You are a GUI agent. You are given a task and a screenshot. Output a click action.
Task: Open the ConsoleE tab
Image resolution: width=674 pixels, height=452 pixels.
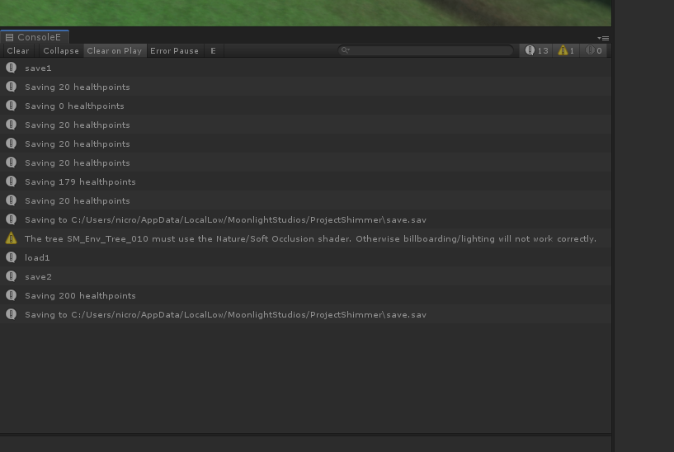(x=35, y=37)
